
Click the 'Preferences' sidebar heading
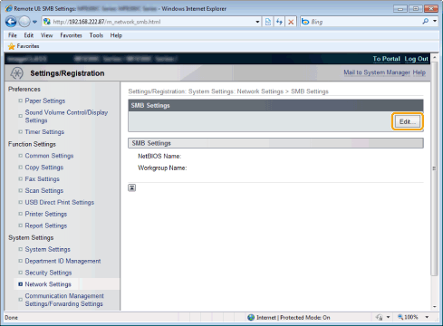pyautogui.click(x=24, y=89)
